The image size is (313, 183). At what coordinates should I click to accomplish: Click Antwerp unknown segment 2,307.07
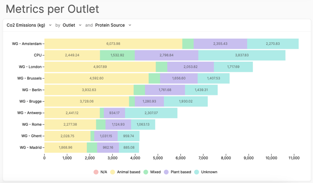[x=151, y=113]
